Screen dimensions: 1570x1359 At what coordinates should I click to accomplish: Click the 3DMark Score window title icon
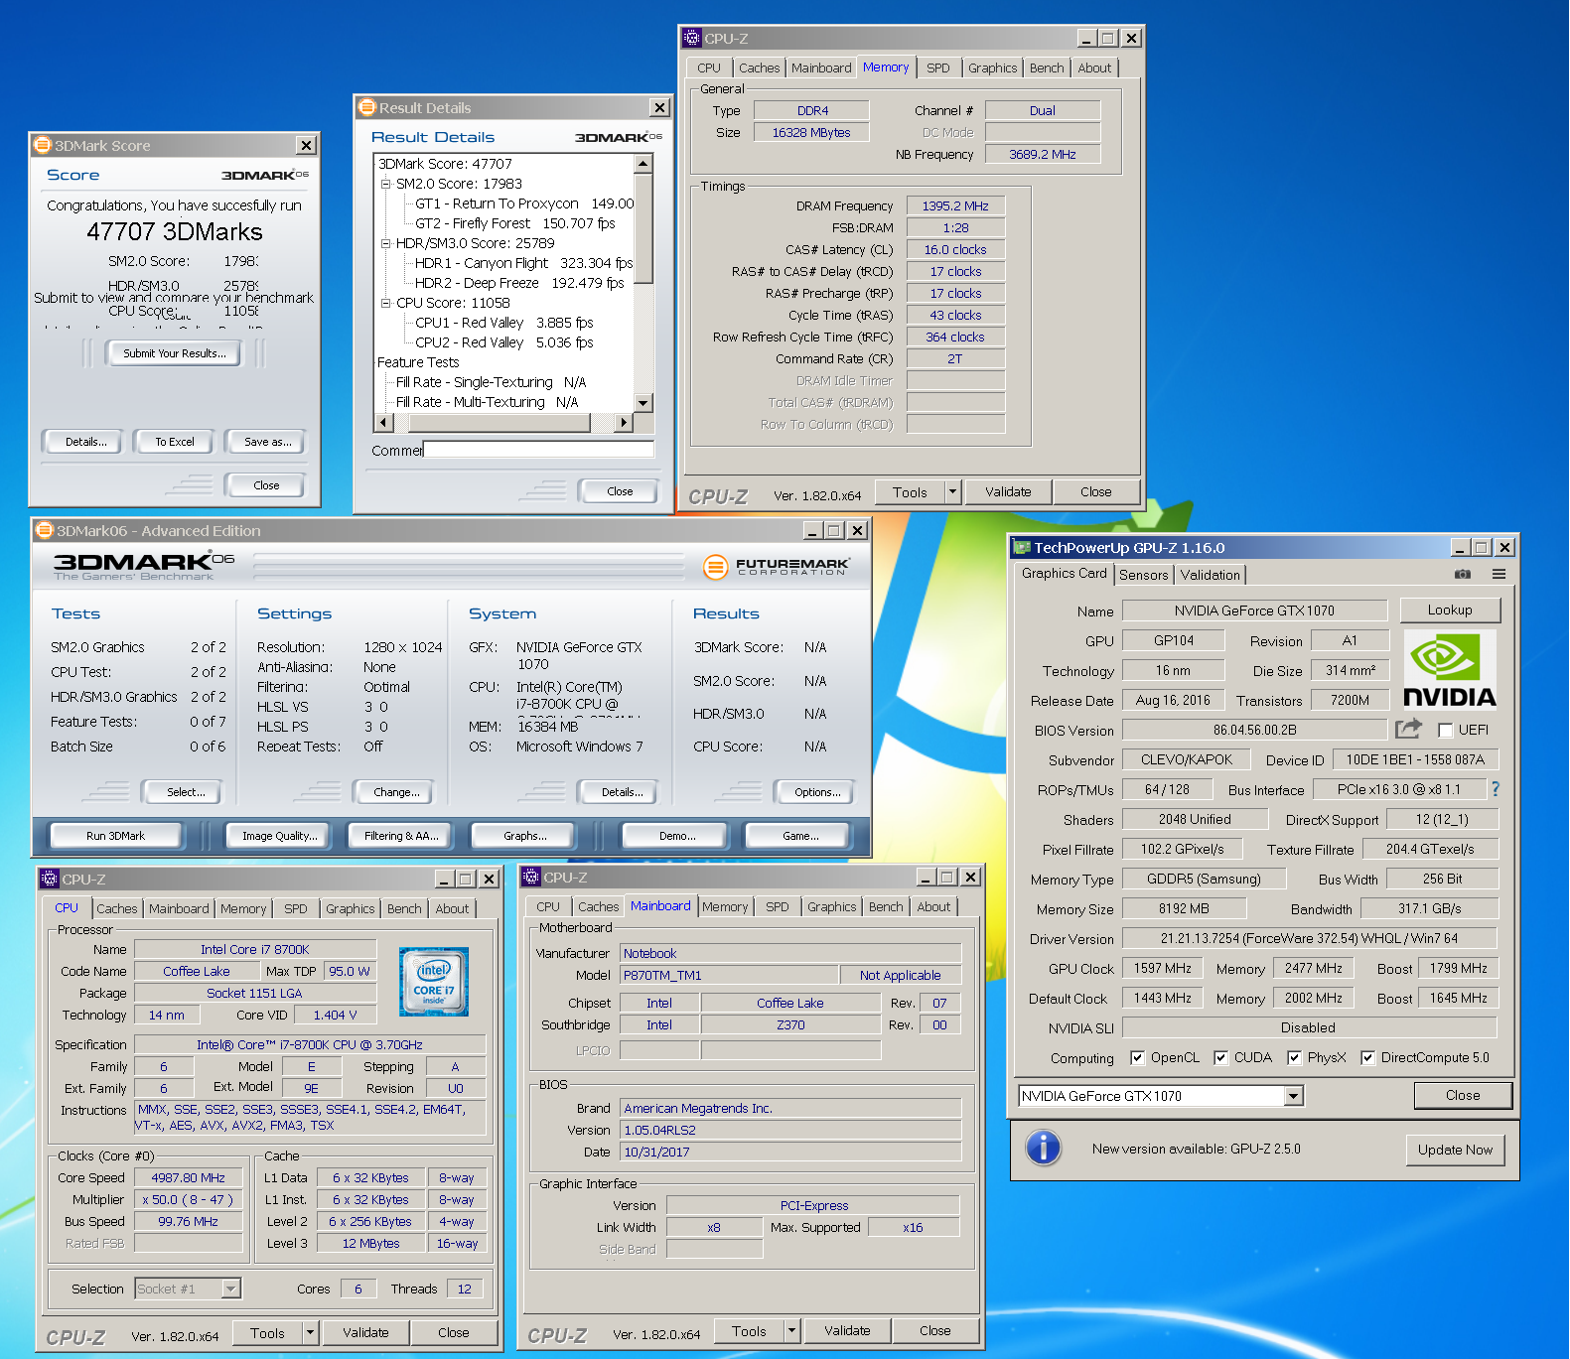coord(42,145)
